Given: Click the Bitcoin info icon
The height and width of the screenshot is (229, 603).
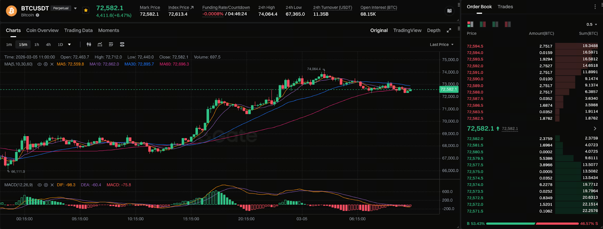Looking at the screenshot, I should pos(37,15).
